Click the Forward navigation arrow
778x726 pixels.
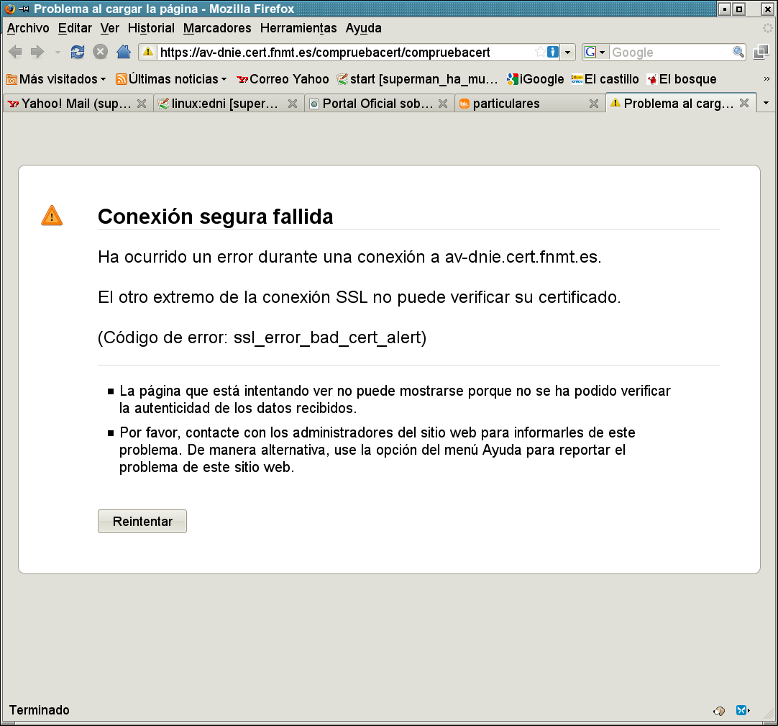(x=37, y=52)
